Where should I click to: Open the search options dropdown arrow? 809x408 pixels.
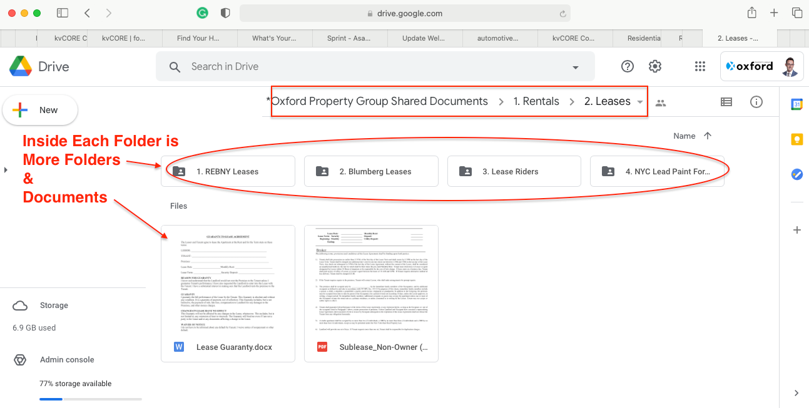tap(576, 67)
